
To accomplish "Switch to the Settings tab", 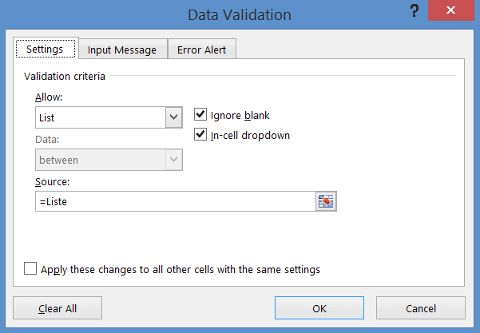I will tap(46, 50).
